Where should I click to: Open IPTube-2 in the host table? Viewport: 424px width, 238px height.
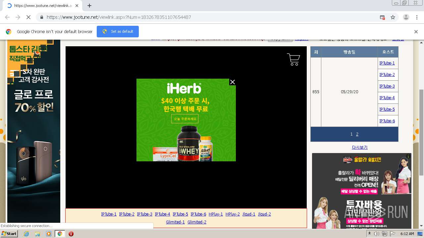387,75
